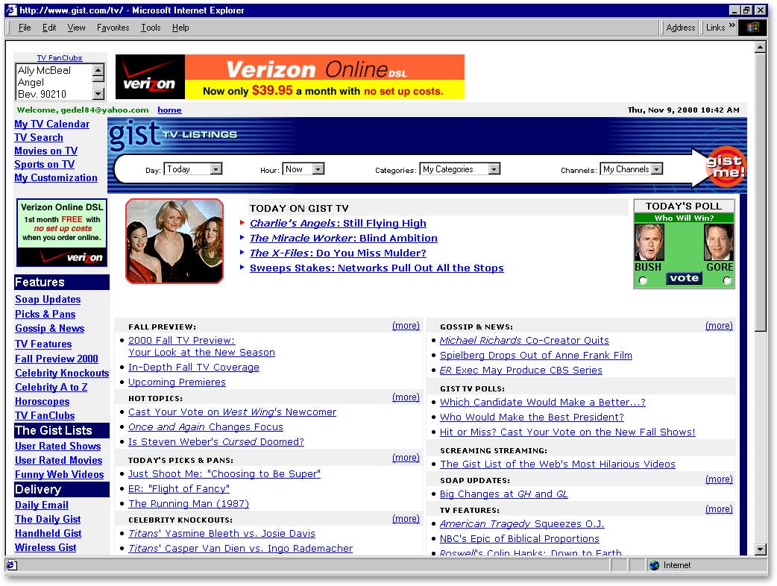Select Ally McBeal in fan clubs list
Viewport: 777px width, 586px height.
[x=44, y=70]
